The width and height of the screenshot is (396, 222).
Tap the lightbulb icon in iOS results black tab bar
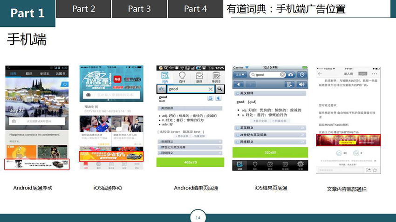(255, 165)
